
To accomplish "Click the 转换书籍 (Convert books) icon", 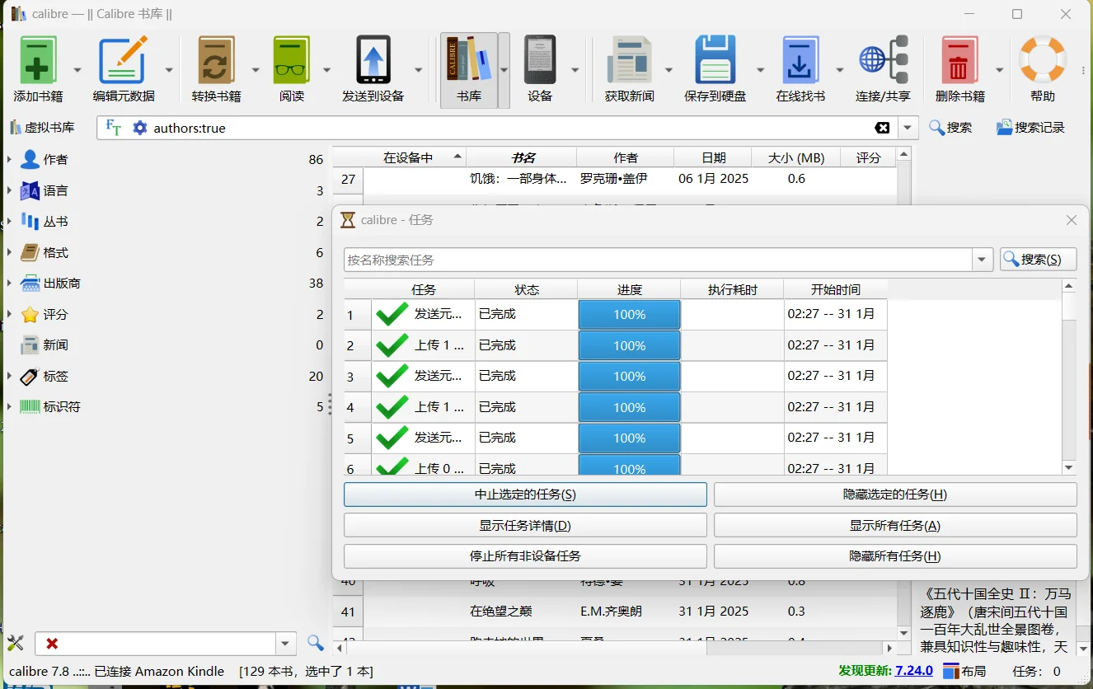I will click(216, 60).
